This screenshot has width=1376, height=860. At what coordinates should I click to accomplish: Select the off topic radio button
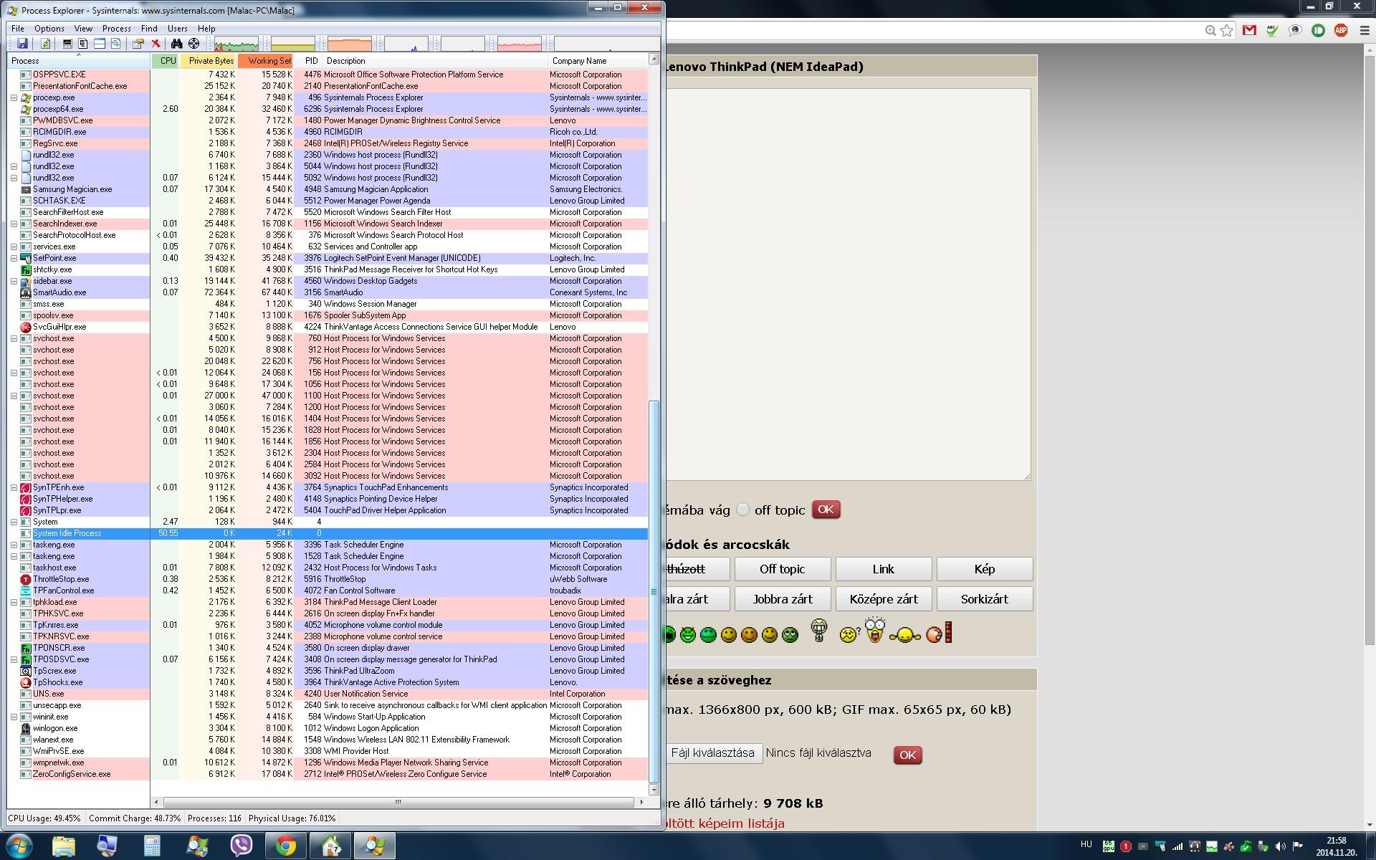(x=743, y=509)
